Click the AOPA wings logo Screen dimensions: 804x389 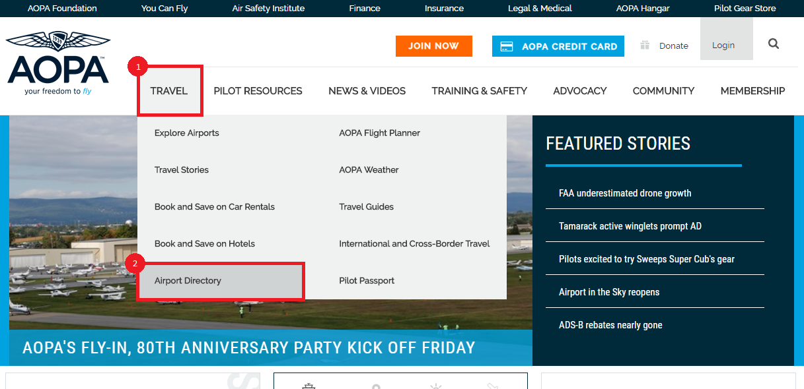pyautogui.click(x=57, y=63)
